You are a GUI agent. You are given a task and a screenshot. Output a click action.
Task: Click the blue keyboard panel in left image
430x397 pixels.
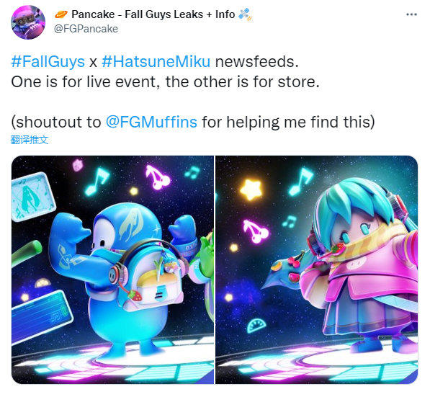[41, 316]
